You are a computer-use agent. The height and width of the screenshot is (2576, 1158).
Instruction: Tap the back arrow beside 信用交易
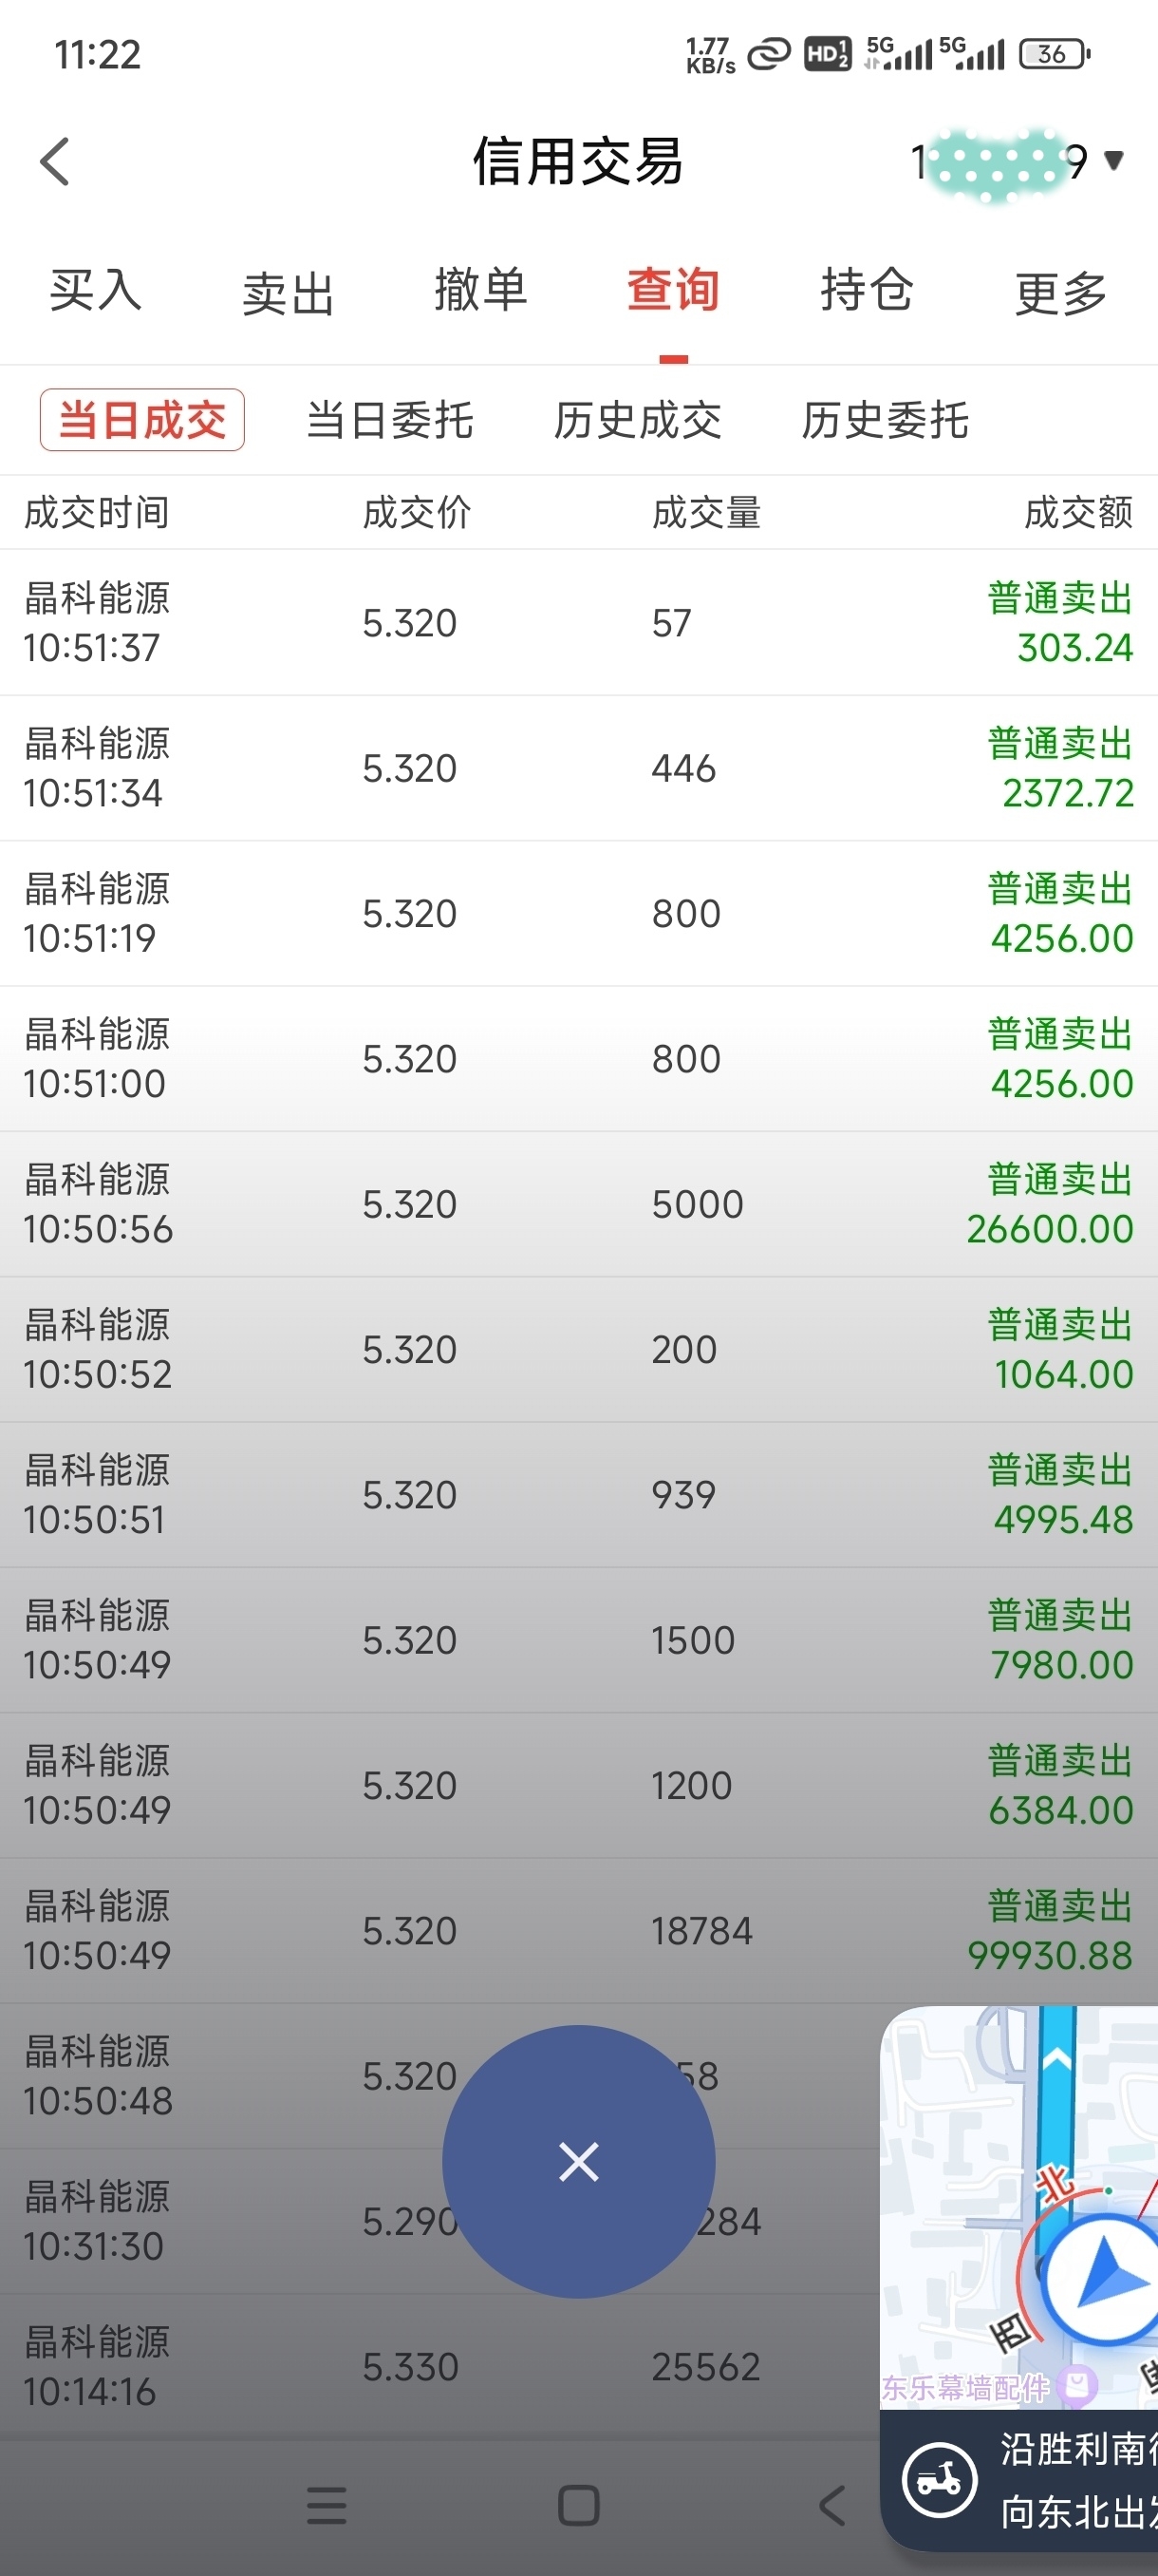[x=55, y=161]
